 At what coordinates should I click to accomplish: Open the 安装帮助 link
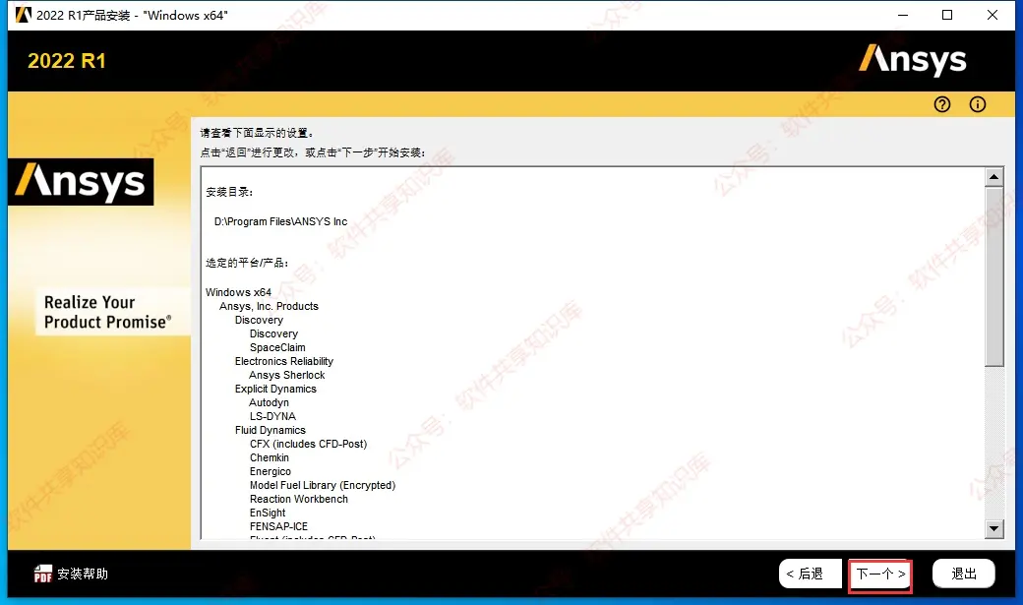[x=83, y=574]
